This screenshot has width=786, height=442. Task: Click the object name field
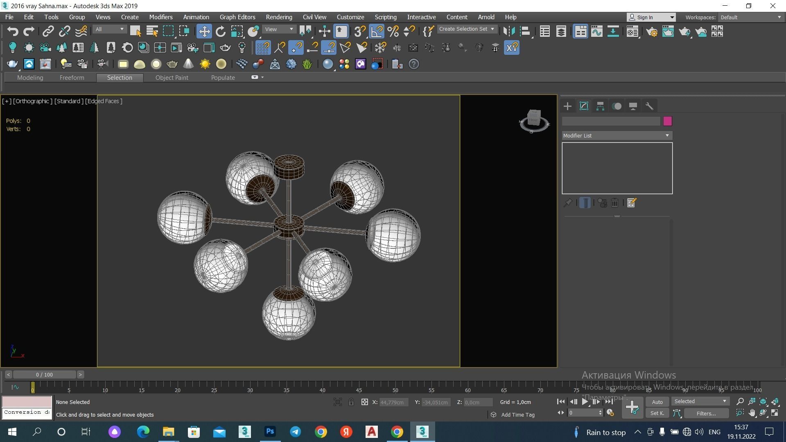(x=611, y=121)
